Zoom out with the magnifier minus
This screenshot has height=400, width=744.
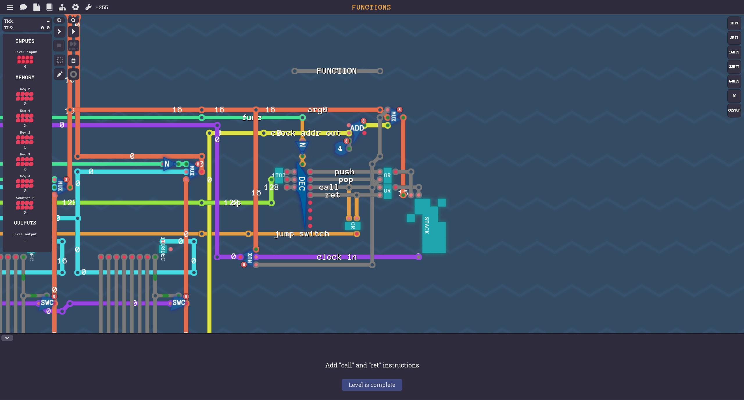pyautogui.click(x=73, y=20)
